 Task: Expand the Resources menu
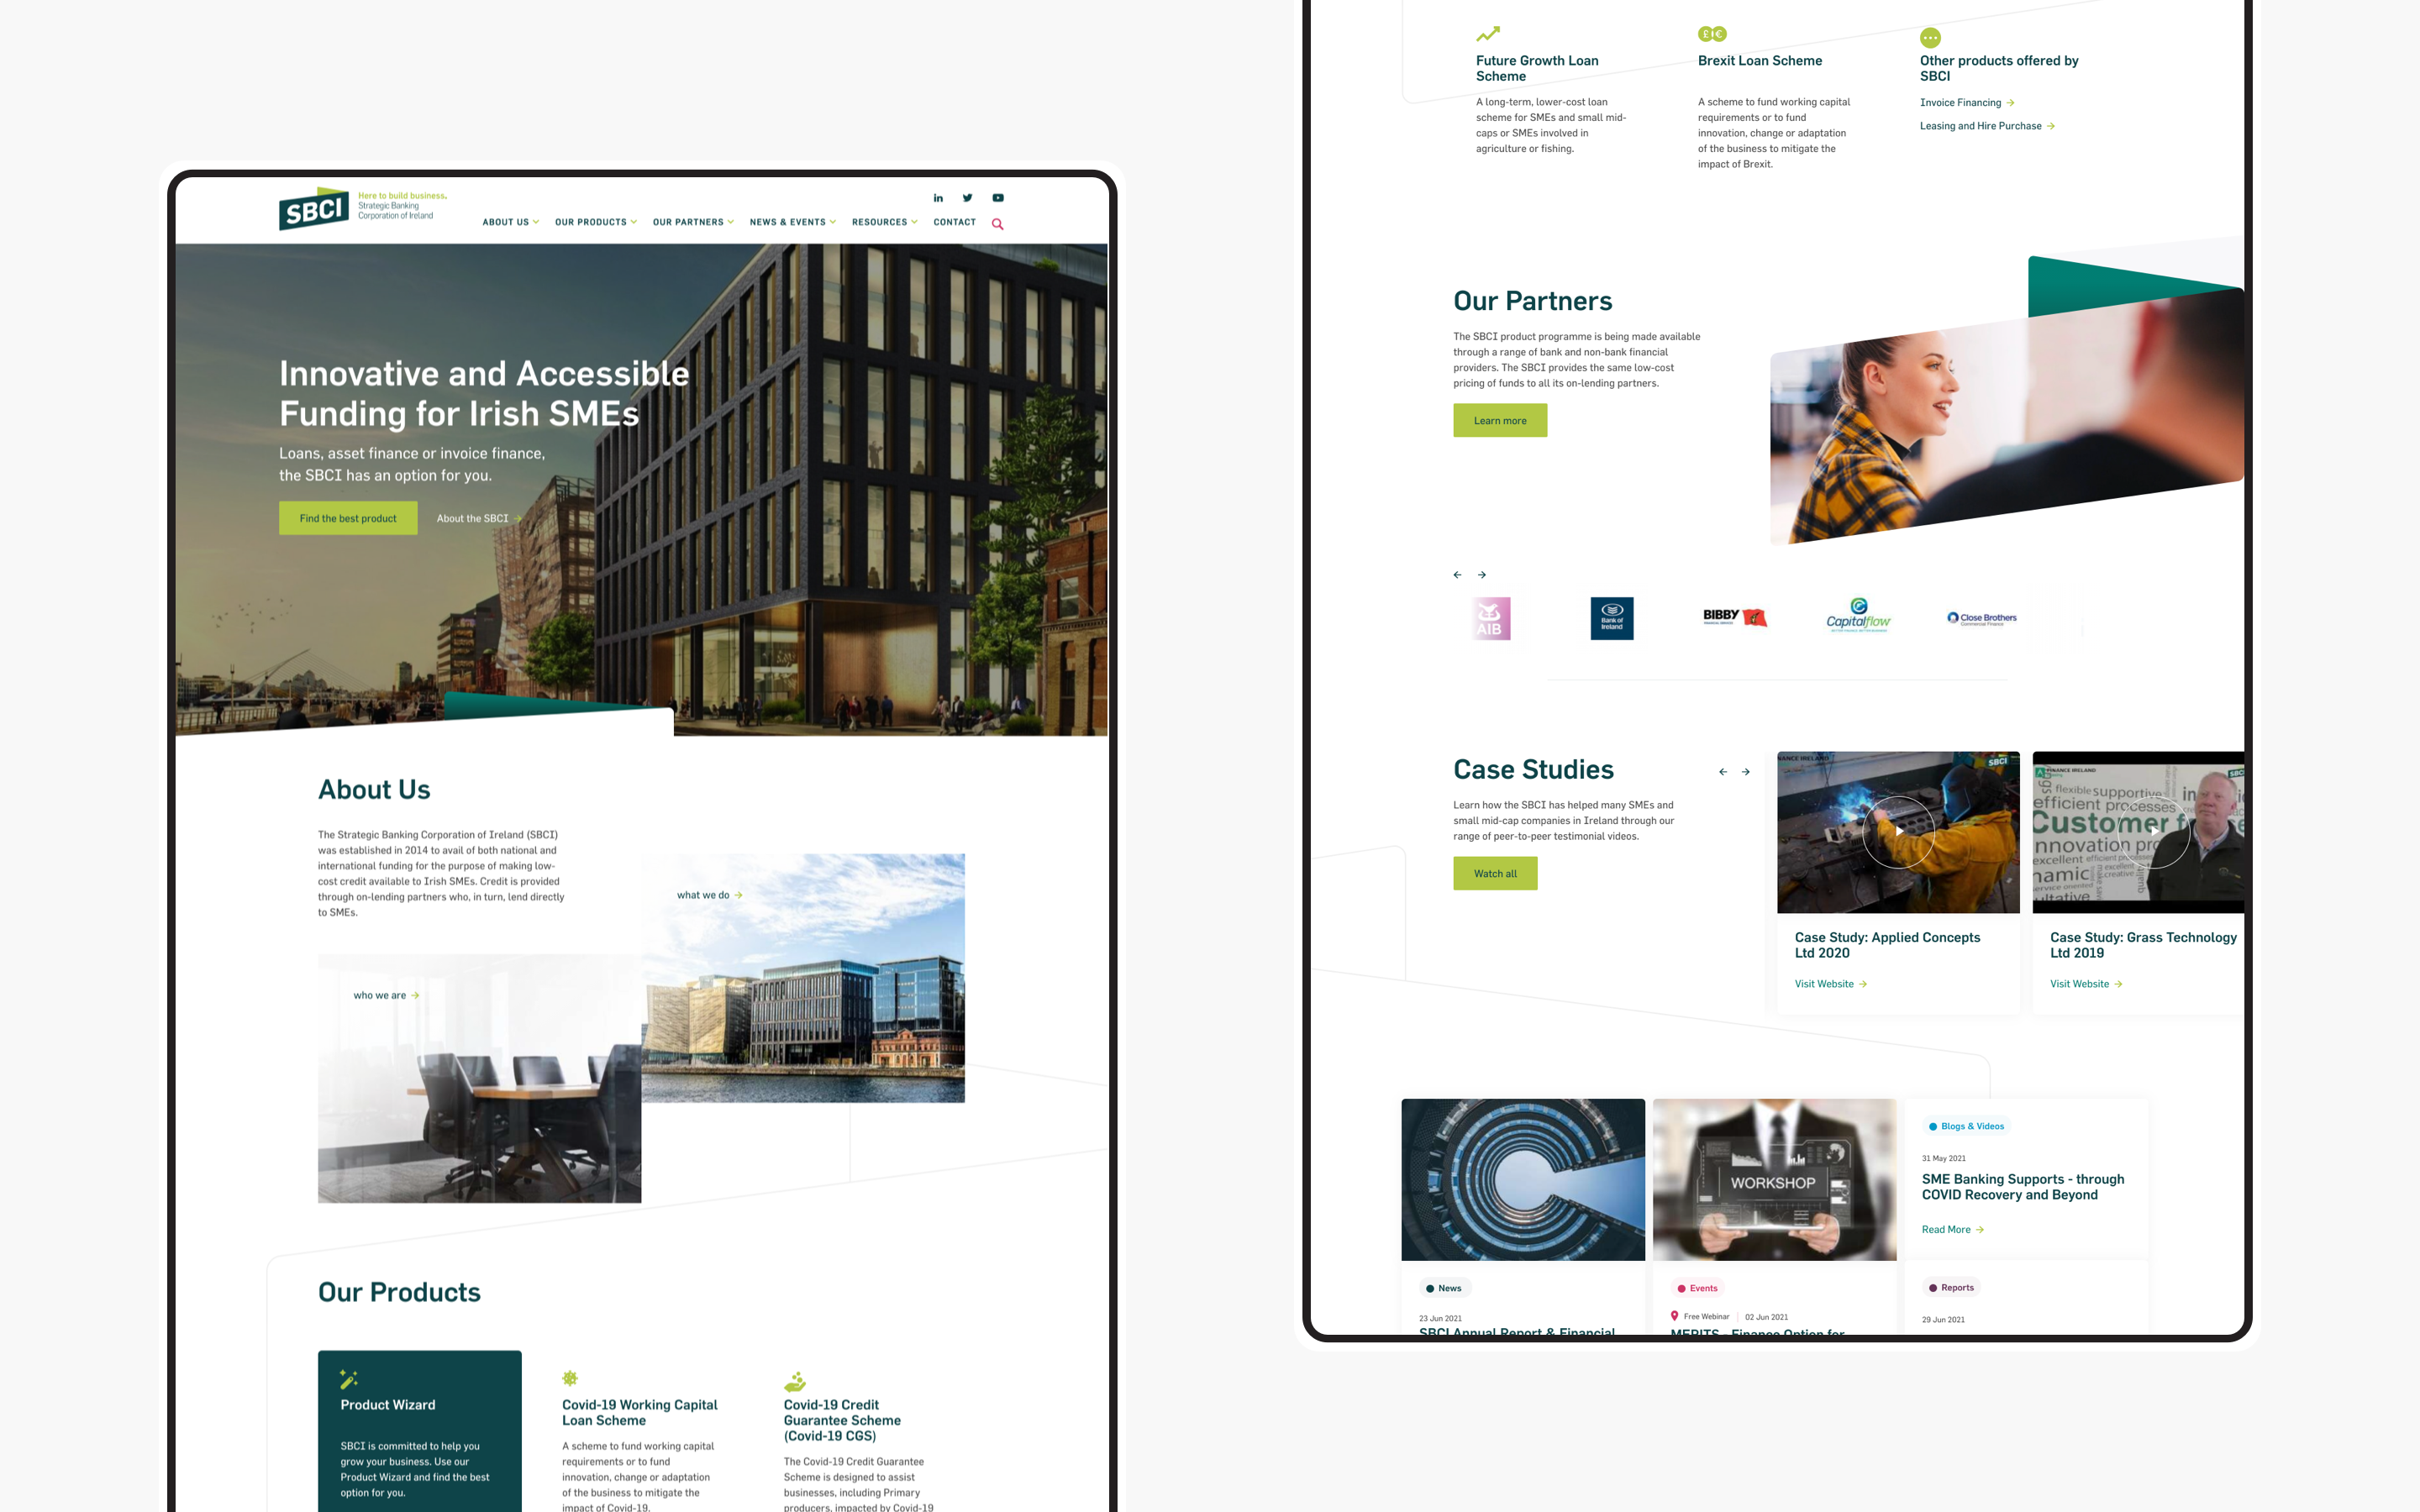pyautogui.click(x=884, y=222)
